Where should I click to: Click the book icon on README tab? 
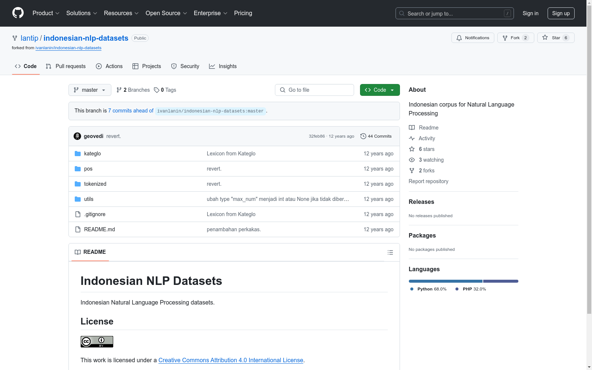(78, 252)
